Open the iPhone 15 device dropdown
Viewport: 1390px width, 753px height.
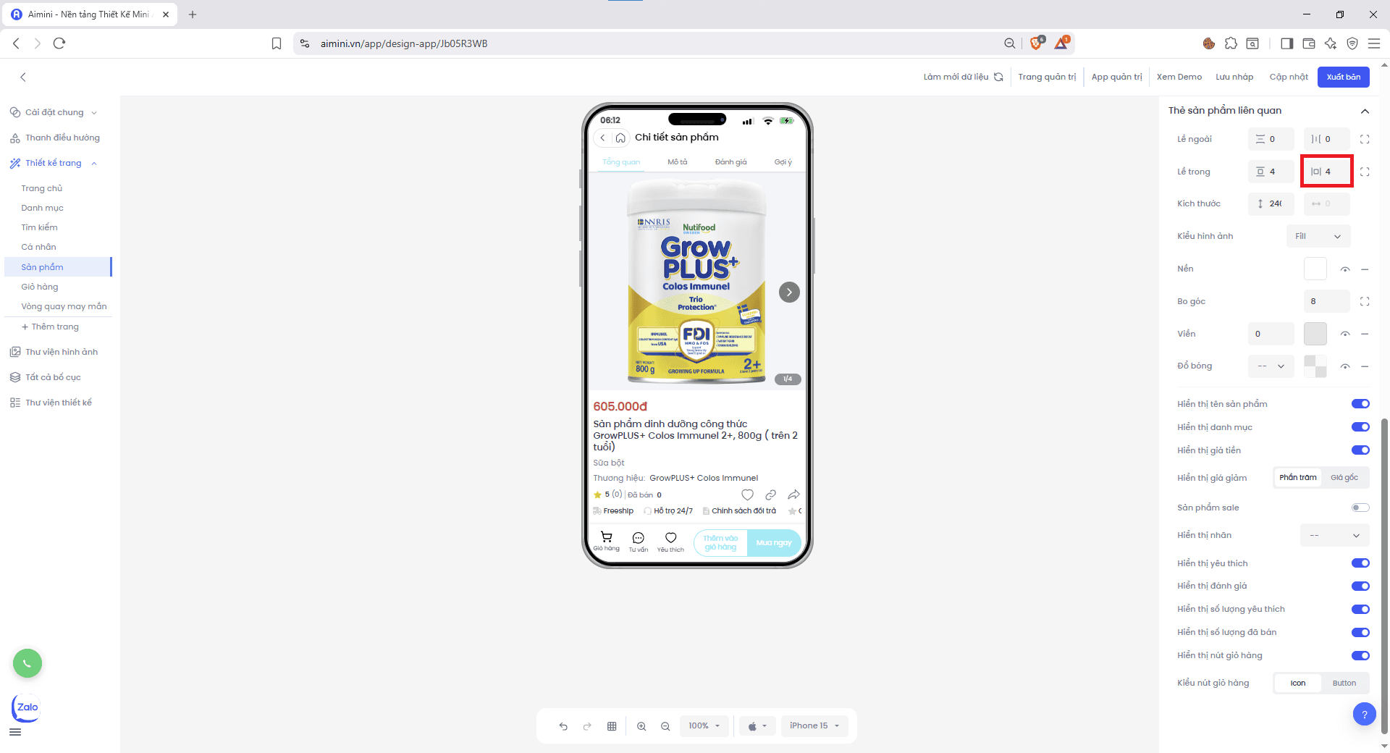point(814,726)
